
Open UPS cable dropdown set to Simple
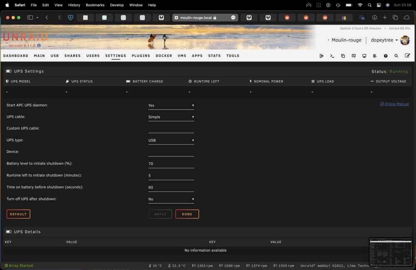pyautogui.click(x=171, y=117)
